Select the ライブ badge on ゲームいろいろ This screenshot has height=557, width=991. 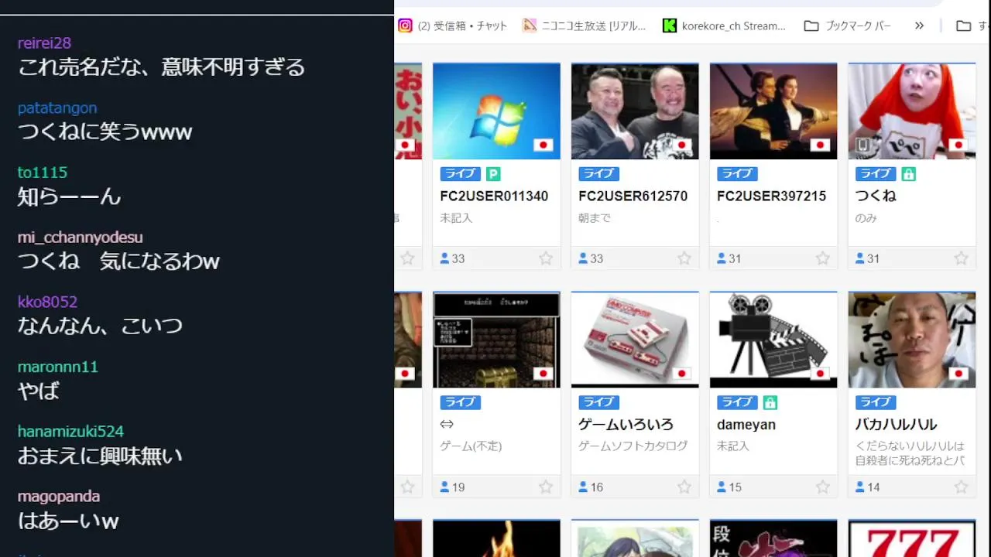598,402
